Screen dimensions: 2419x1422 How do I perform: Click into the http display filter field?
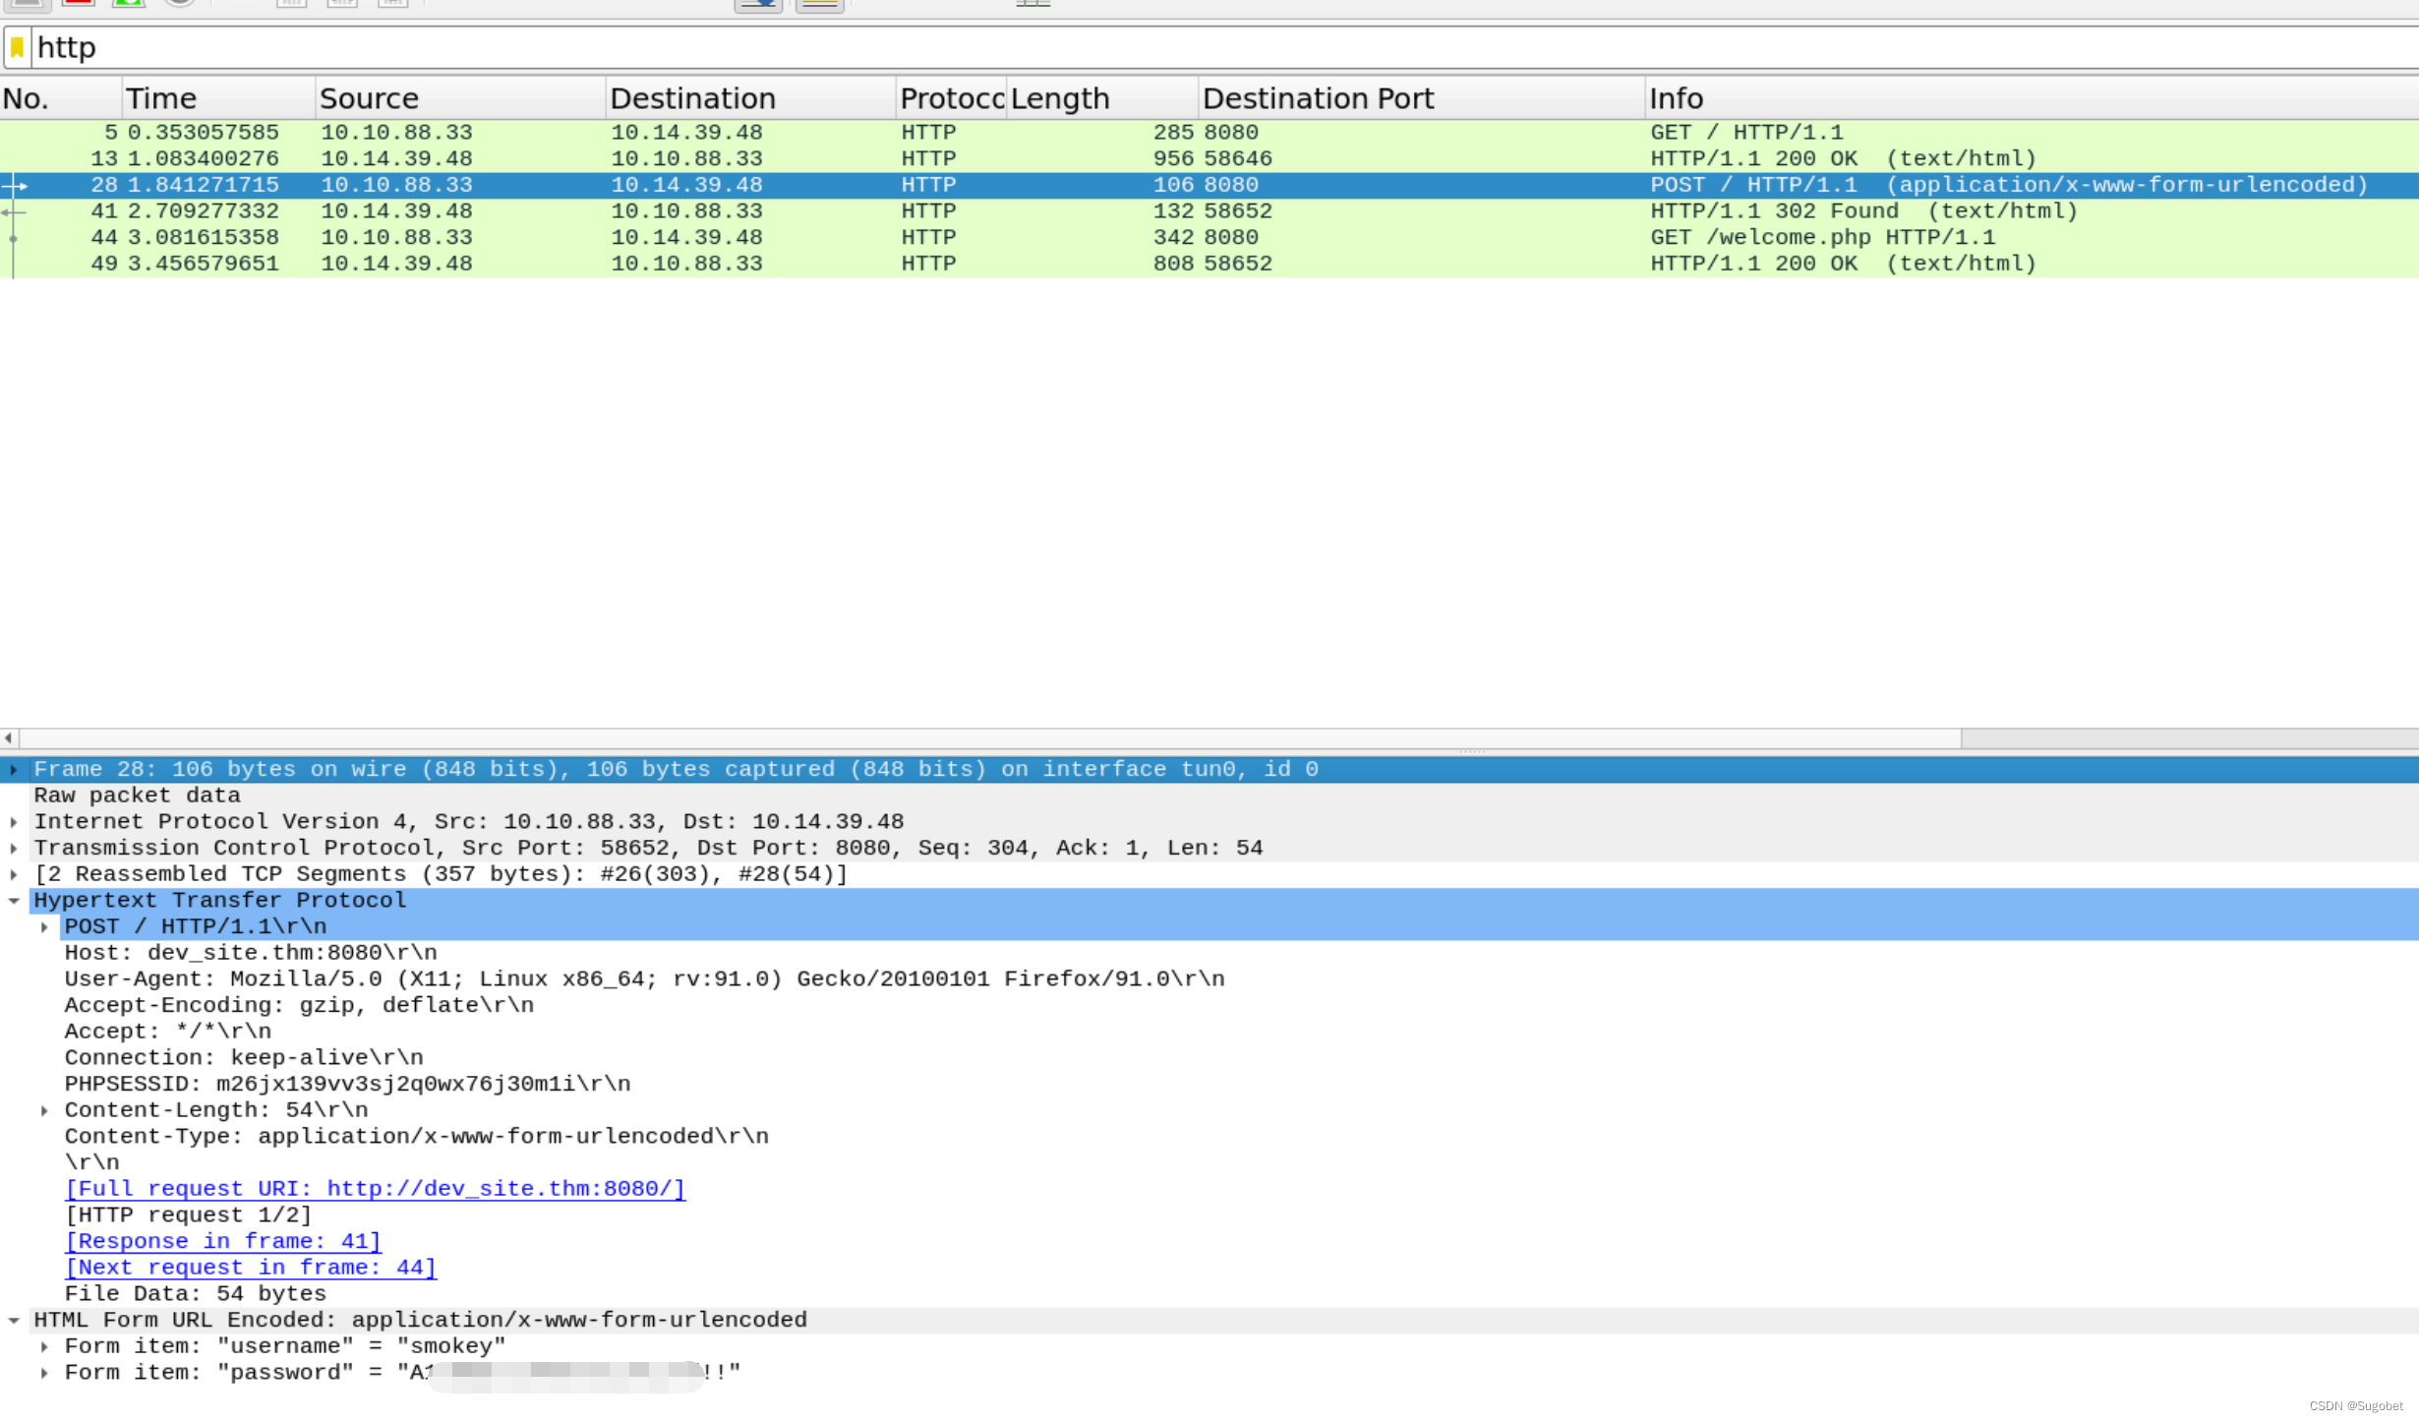(x=1224, y=47)
